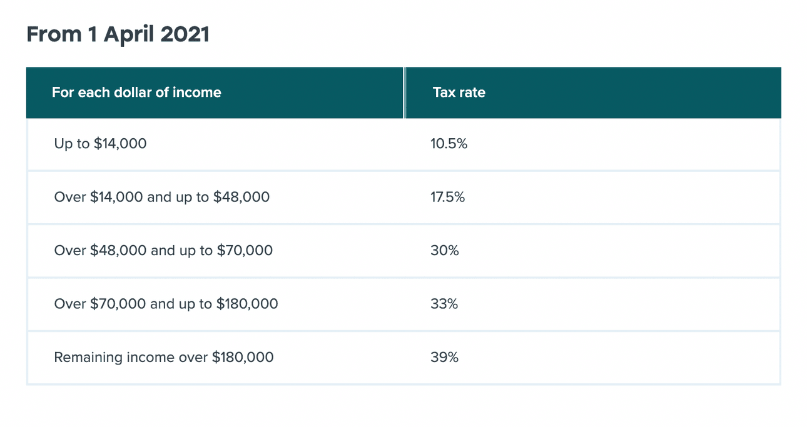Select the "Over $14,000 and up to $48,000" cell
807x427 pixels.
161,198
